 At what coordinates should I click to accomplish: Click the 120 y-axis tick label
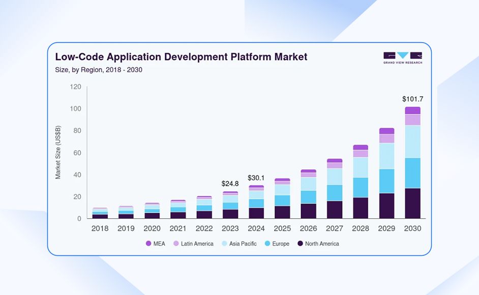[x=75, y=87]
